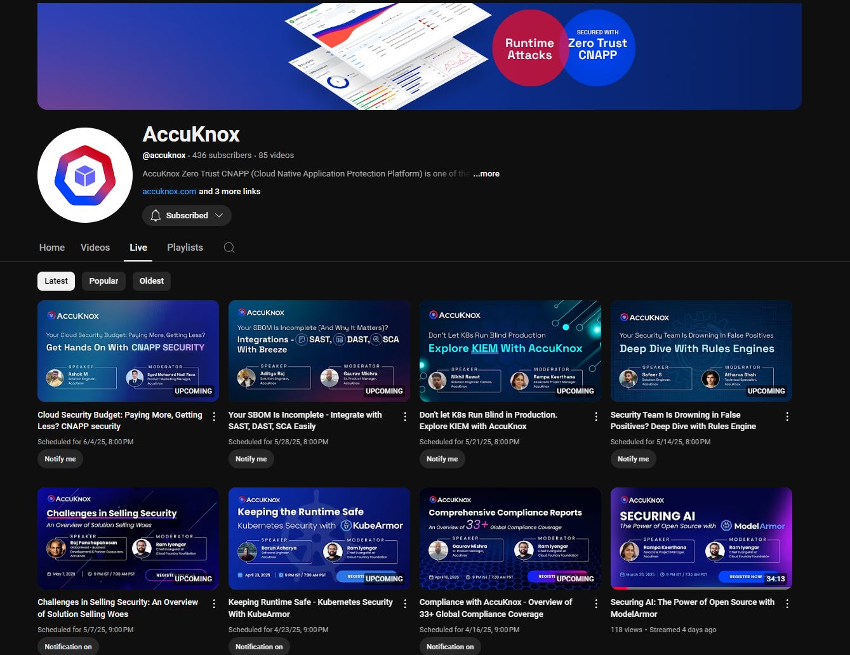Turn off notification for Challenges in Selling Security
850x655 pixels.
[x=69, y=646]
